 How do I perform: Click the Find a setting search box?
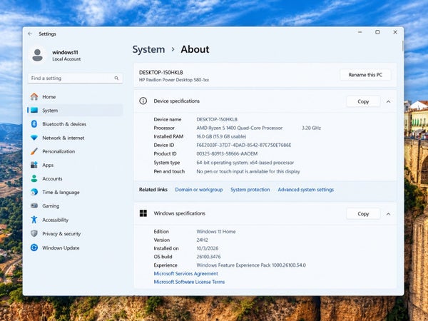76,78
